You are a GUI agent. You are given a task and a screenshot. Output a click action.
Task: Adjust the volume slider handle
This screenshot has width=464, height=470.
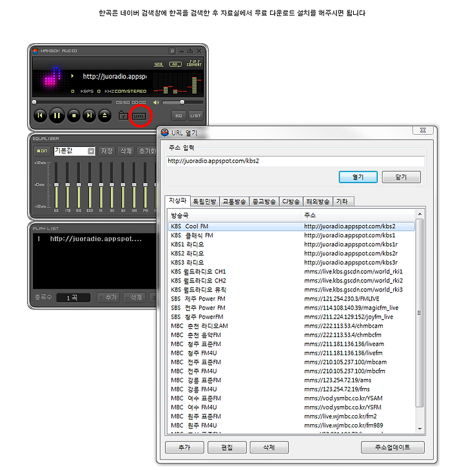tap(182, 103)
